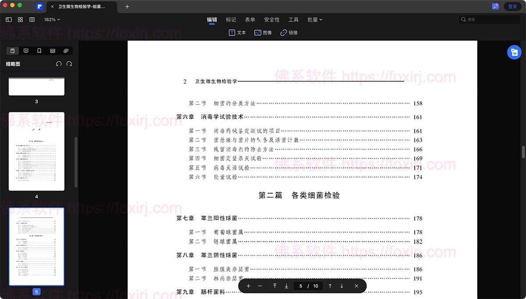Open the page organize panel
Image resolution: width=526 pixels, height=299 pixels.
pos(52,50)
